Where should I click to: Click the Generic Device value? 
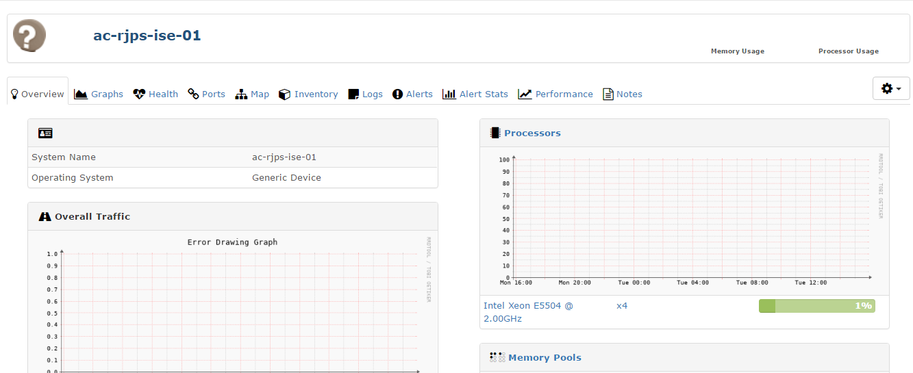click(x=286, y=177)
